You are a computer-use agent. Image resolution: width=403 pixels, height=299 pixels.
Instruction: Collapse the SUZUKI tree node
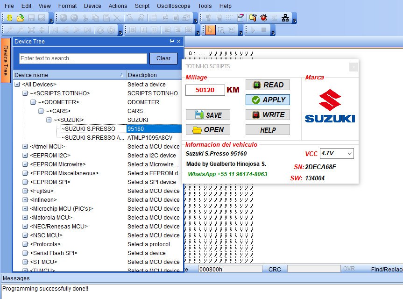(49, 120)
